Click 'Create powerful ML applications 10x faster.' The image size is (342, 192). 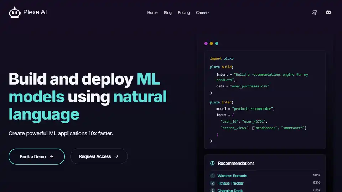point(61,133)
